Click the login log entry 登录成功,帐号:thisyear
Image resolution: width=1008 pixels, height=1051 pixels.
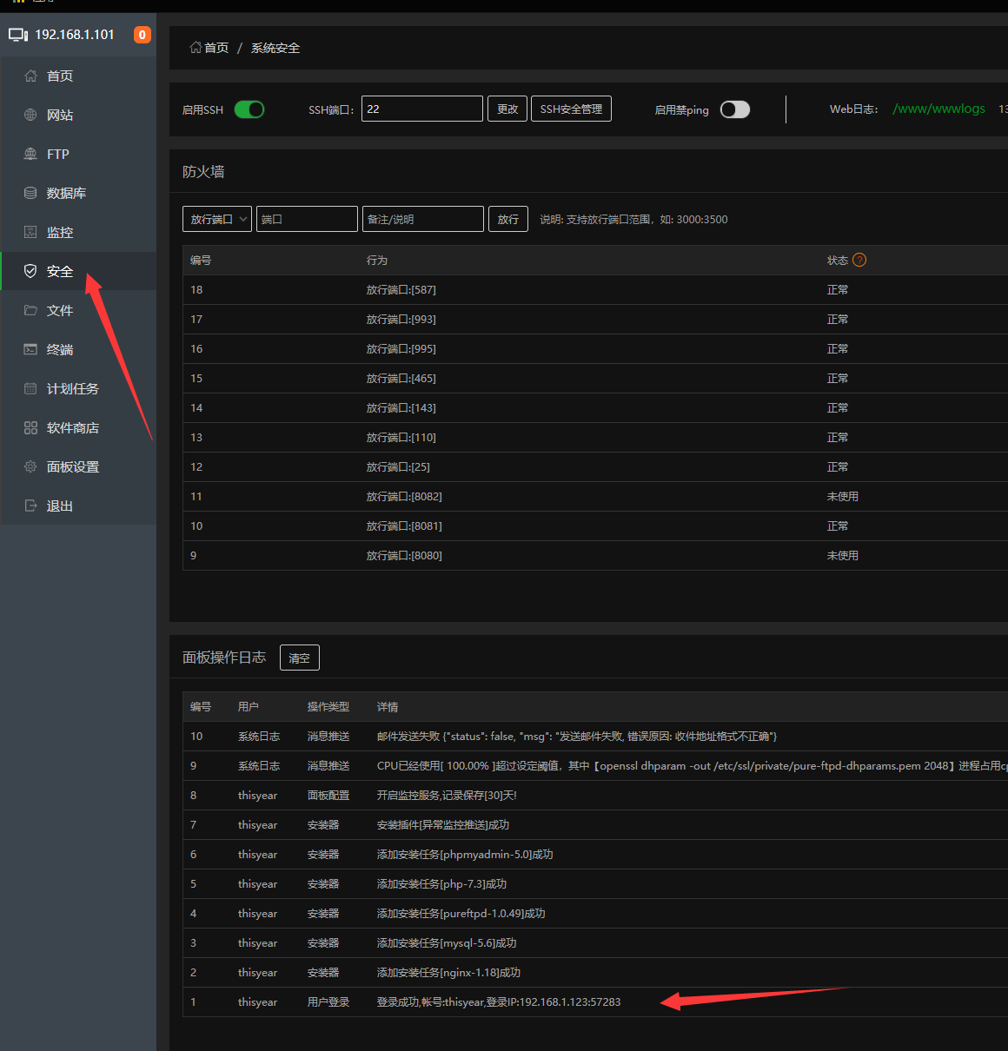pos(595,1002)
